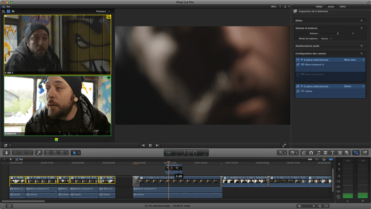Reset the Volume et balance section
371x209 pixels.
pos(361,28)
